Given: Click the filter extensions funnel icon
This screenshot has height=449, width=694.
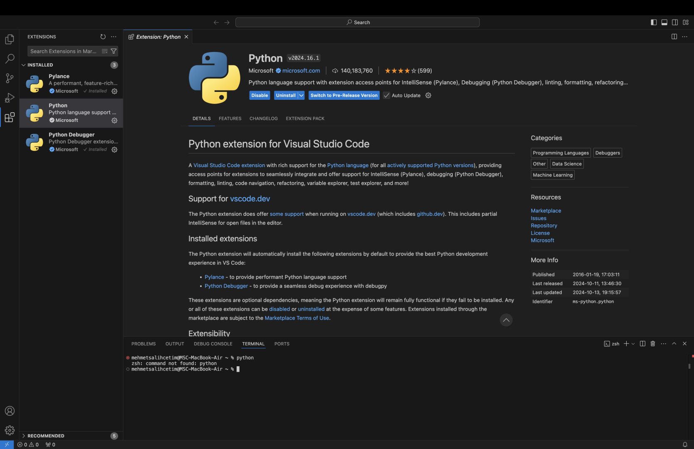Looking at the screenshot, I should [114, 51].
